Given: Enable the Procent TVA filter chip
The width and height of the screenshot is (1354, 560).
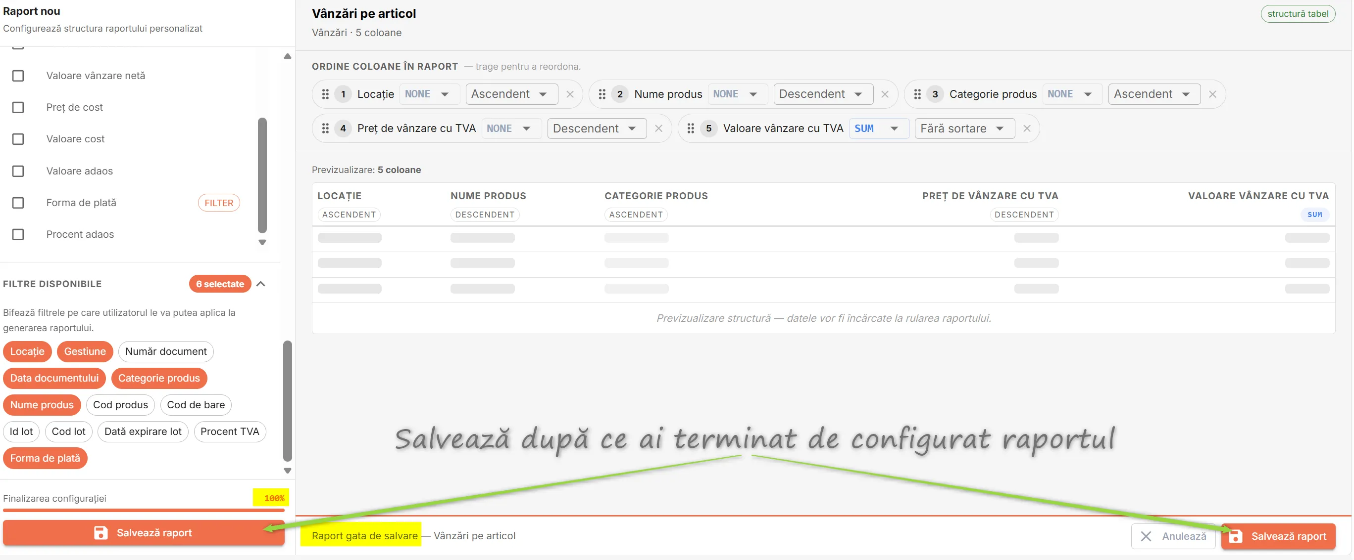Looking at the screenshot, I should [x=230, y=432].
